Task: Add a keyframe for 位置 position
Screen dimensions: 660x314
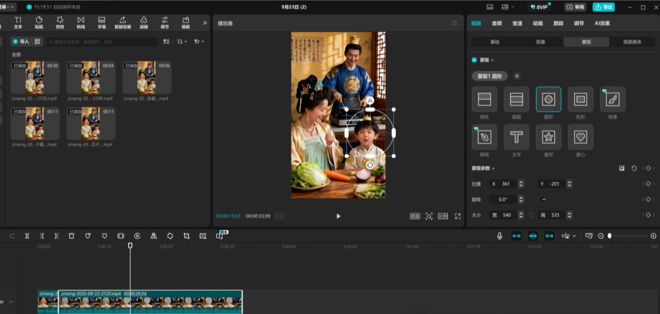Action: tap(648, 184)
